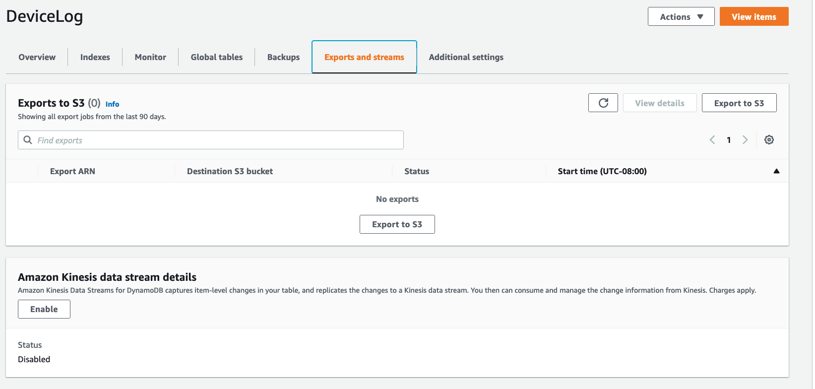This screenshot has width=815, height=389.
Task: Open Additional settings tab
Action: (x=466, y=57)
